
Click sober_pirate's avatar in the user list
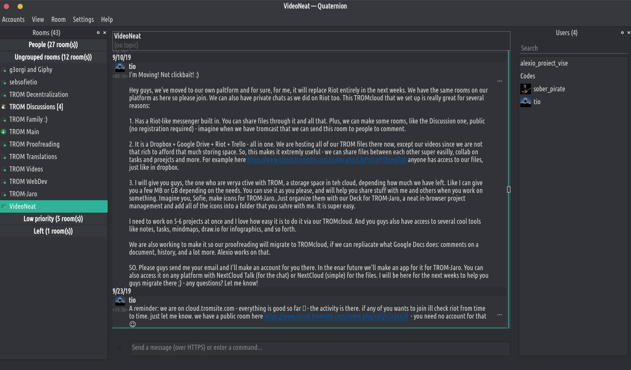(x=525, y=89)
